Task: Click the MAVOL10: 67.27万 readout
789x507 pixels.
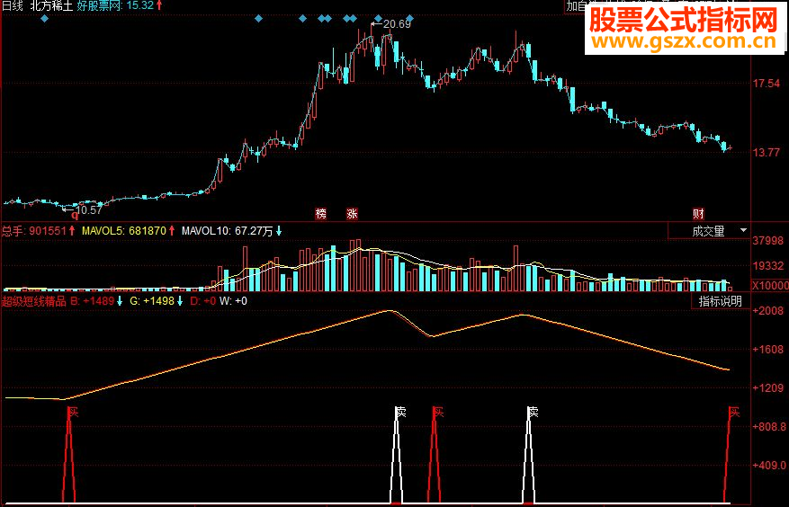Action: (232, 231)
